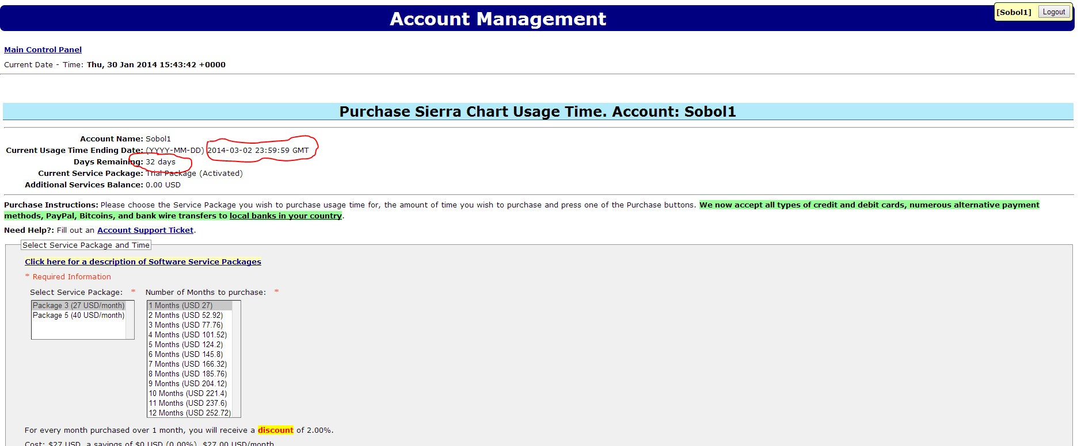Click the current date time Thu, 30 Jan 2014
Image resolution: width=1081 pixels, height=446 pixels.
(x=156, y=65)
